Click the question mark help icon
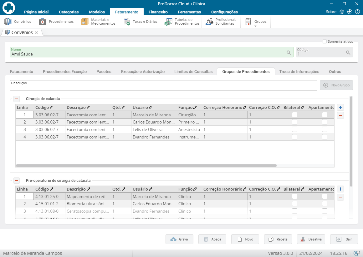Image resolution: width=363 pixels, height=257 pixels. pyautogui.click(x=357, y=12)
